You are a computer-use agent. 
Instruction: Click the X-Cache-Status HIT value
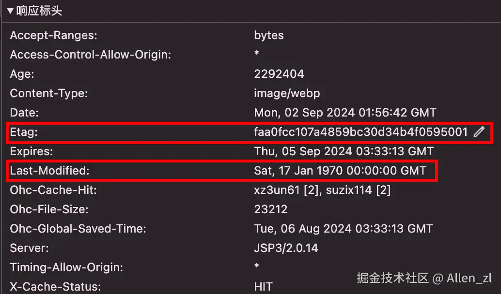pyautogui.click(x=264, y=286)
